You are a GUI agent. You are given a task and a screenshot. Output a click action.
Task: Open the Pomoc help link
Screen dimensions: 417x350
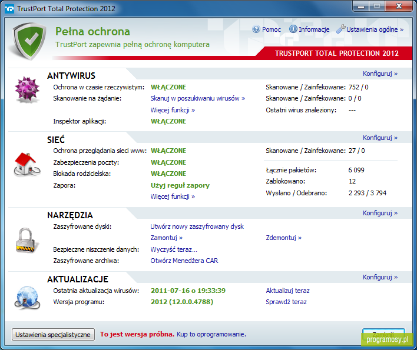(x=272, y=29)
